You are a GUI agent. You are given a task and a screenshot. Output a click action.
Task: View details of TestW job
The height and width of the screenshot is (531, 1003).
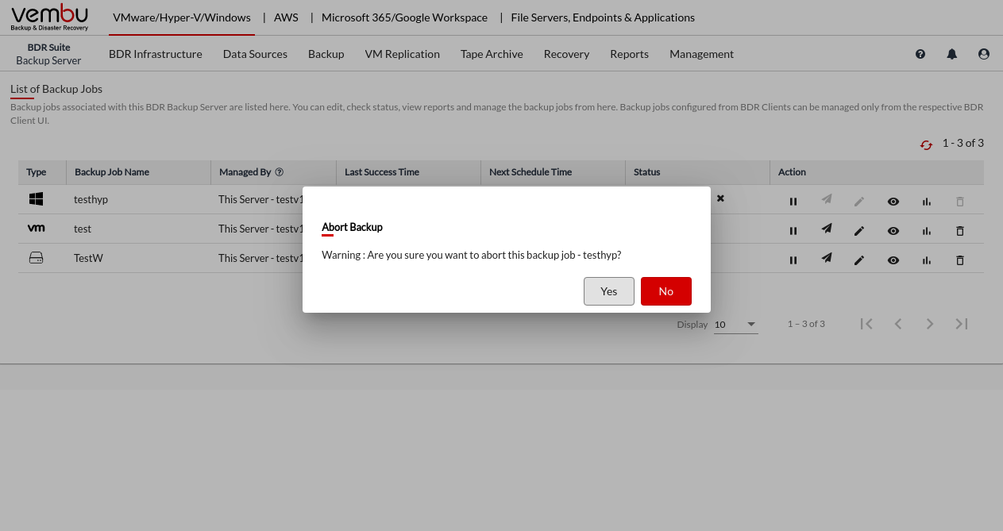(x=893, y=260)
